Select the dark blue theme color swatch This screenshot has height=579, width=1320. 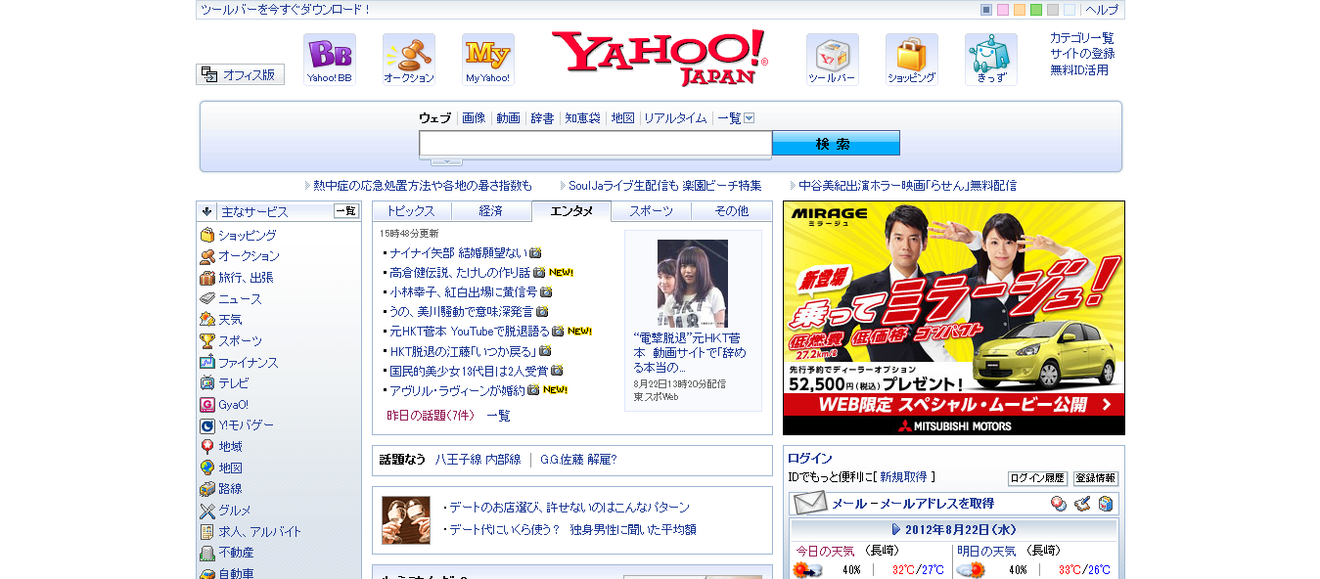pyautogui.click(x=986, y=10)
